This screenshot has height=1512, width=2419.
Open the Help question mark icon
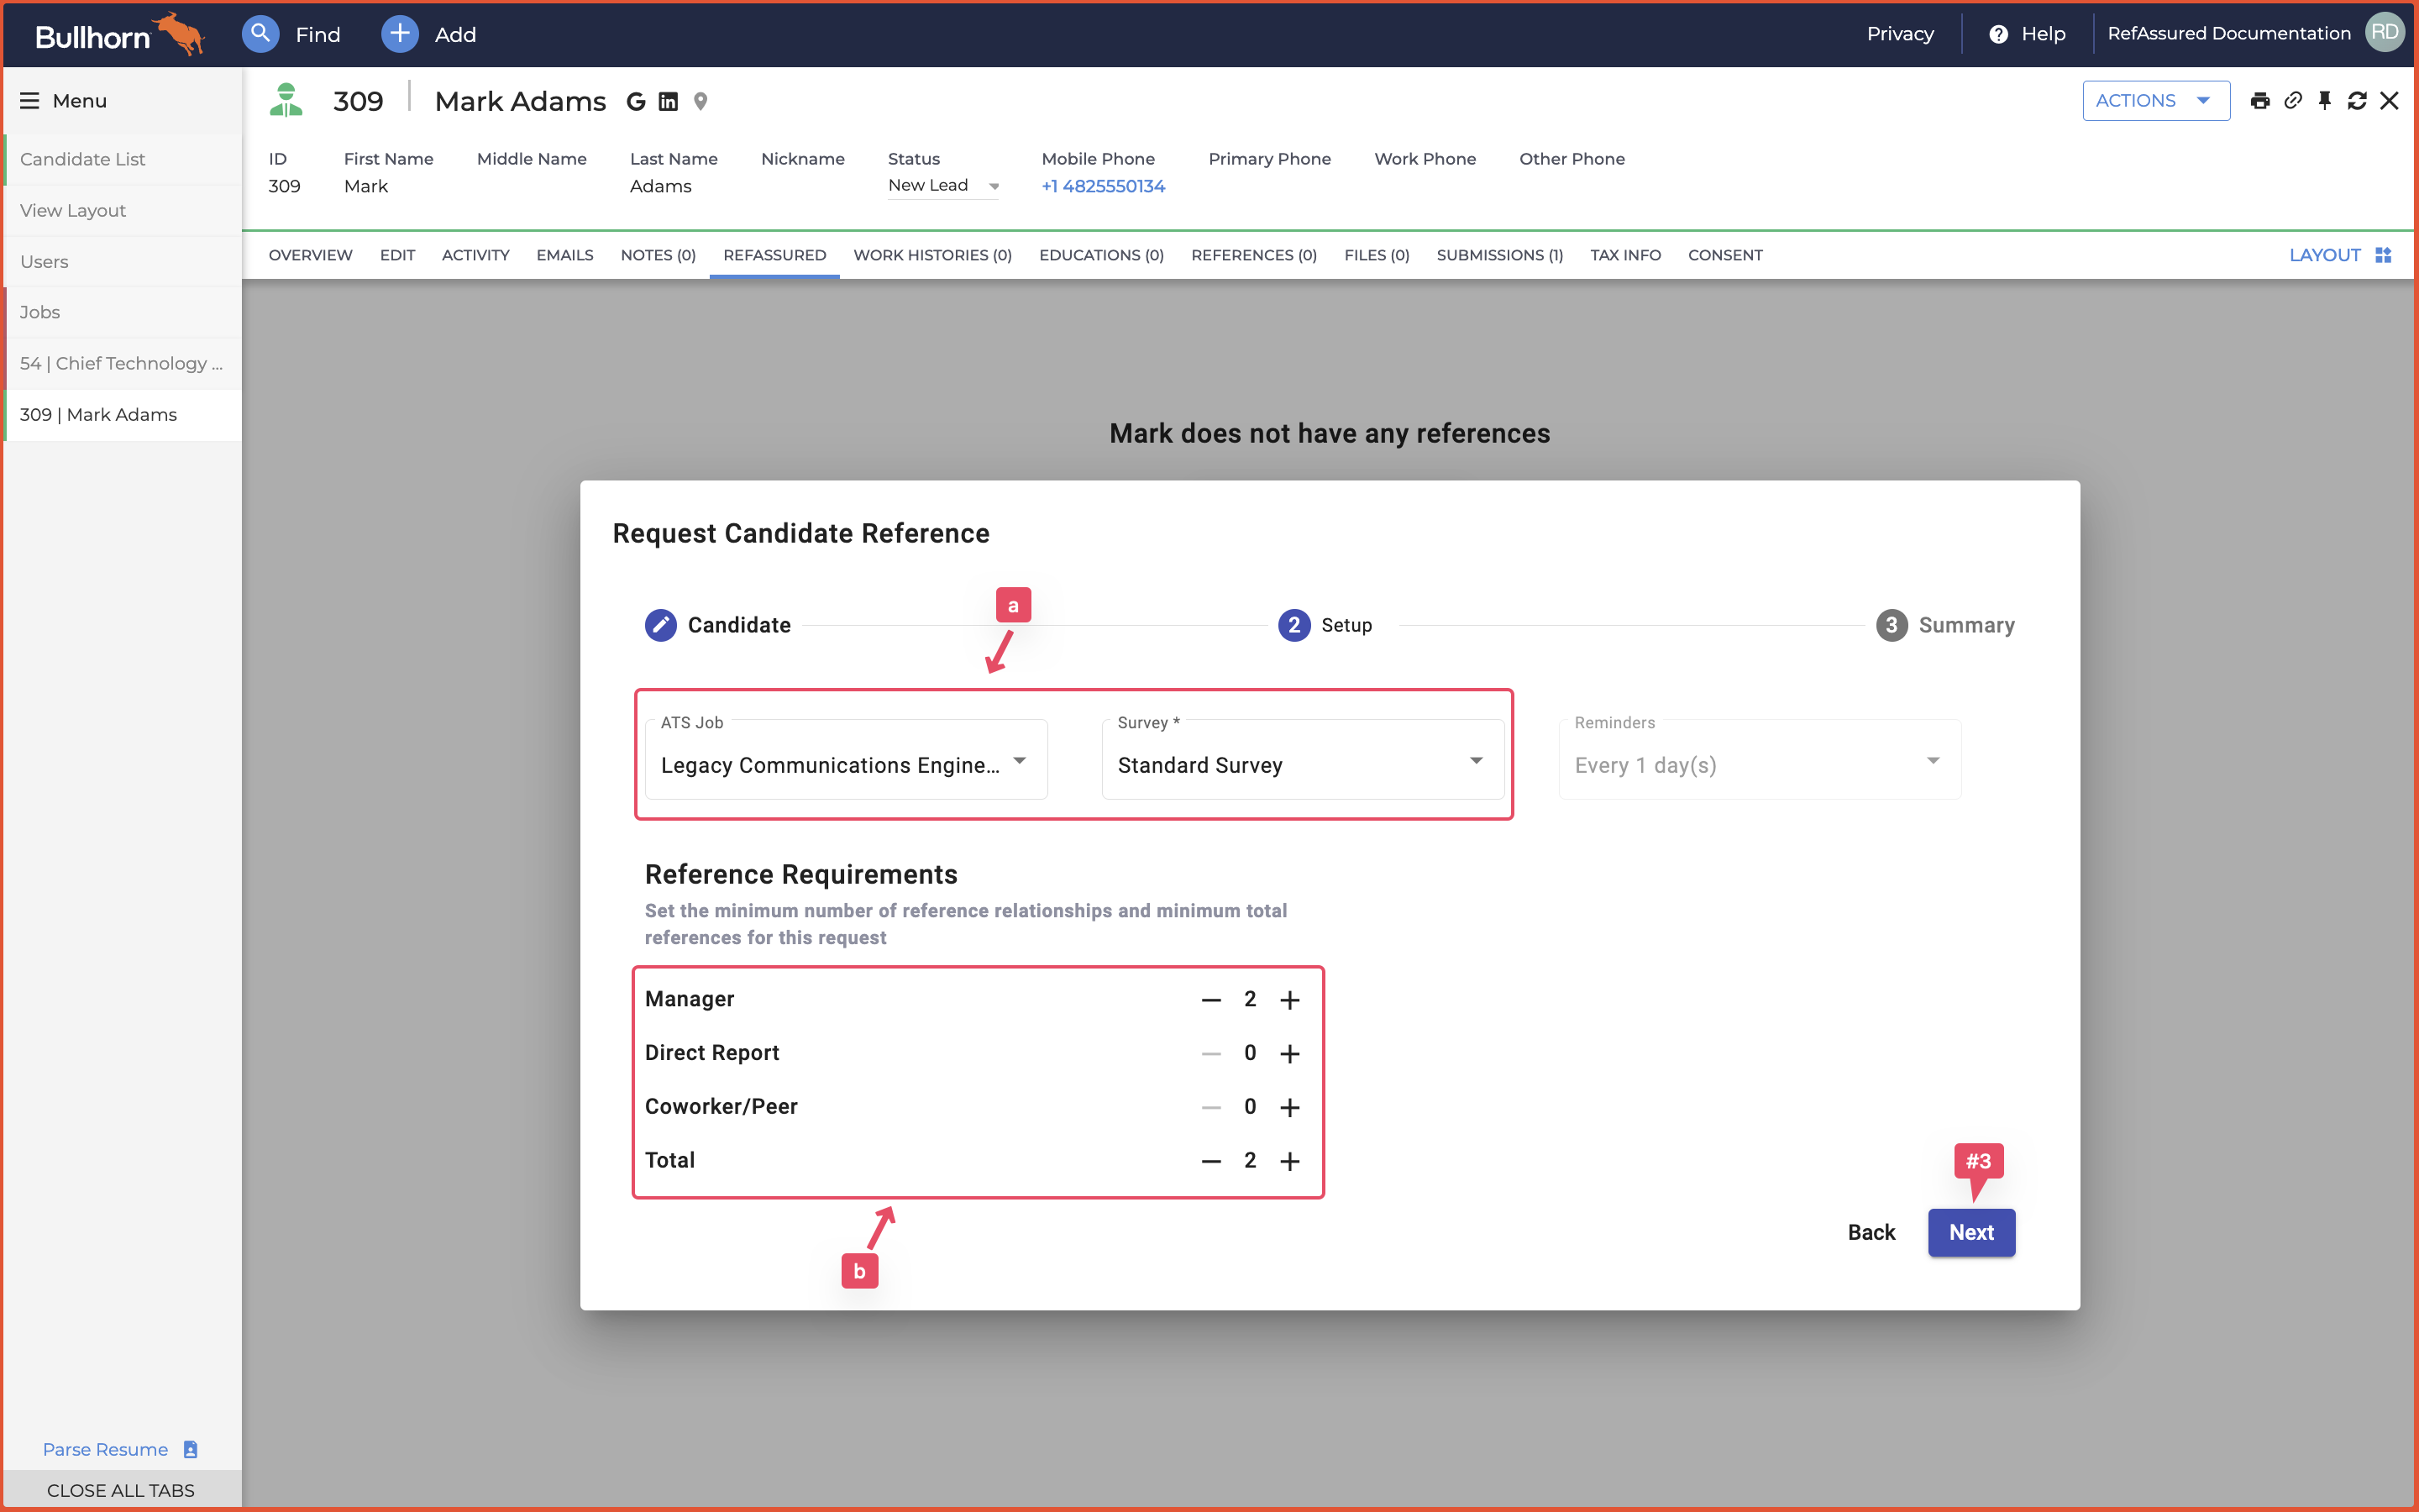1998,34
